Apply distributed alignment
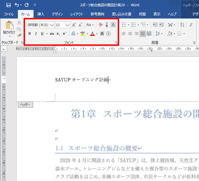 click(149, 34)
